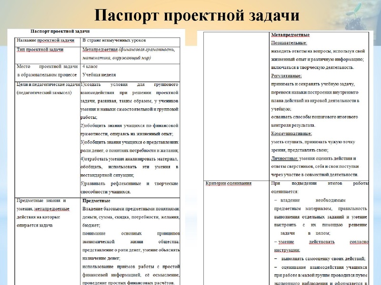
Task: Select the "Название проектной задачи" cell
Action: [x=48, y=39]
